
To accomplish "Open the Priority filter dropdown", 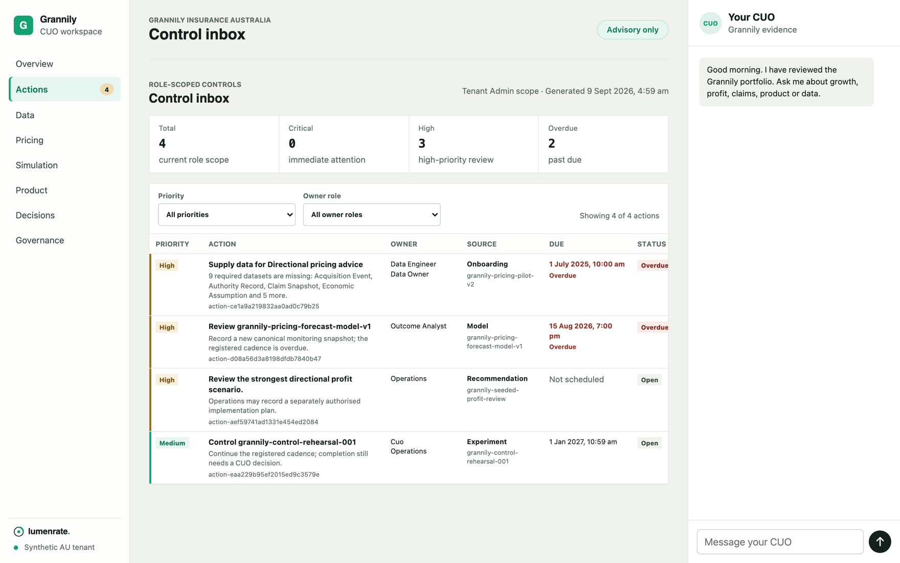I will tap(227, 214).
